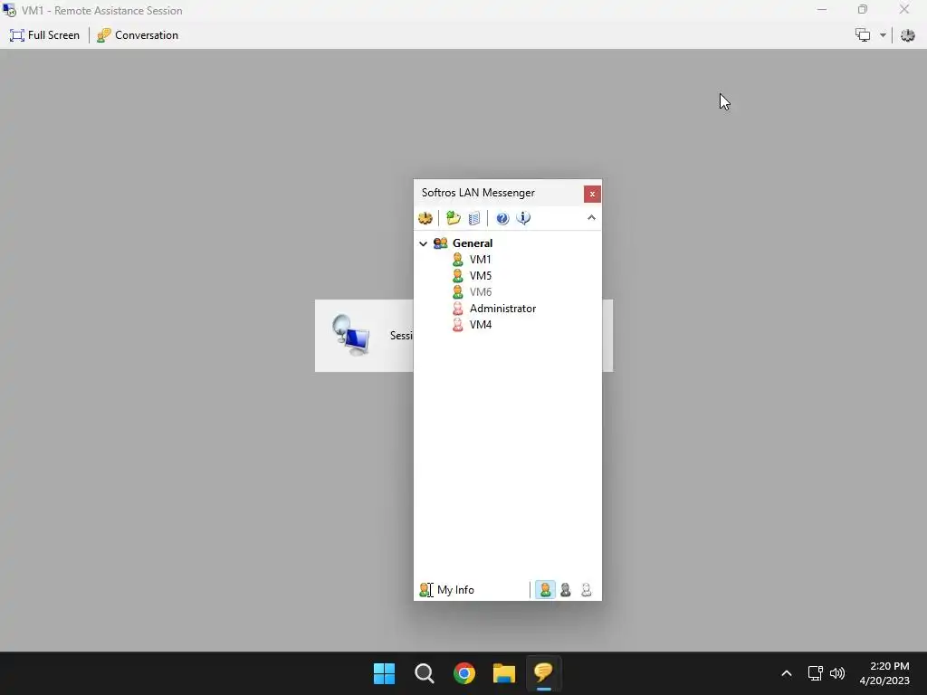Open File Explorer from the taskbar
927x695 pixels.
point(503,673)
